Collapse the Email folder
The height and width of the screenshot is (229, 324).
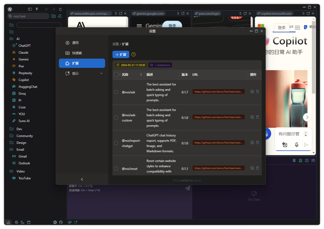tap(11, 149)
